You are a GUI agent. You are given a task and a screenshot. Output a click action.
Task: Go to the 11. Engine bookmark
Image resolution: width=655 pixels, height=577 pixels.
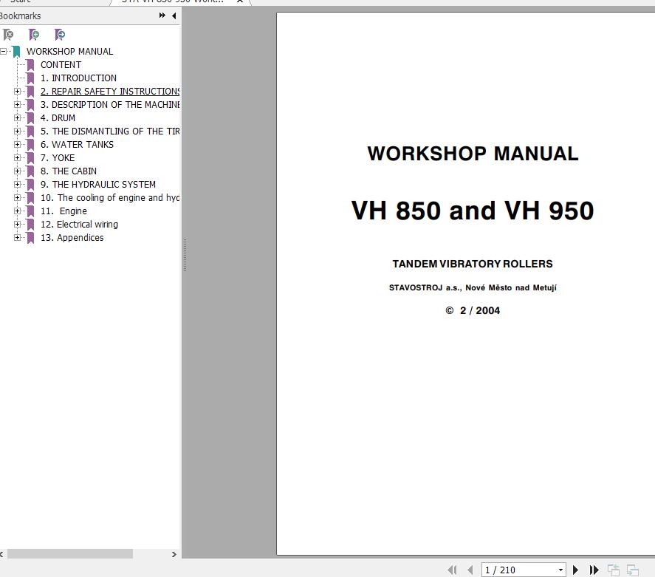[64, 211]
